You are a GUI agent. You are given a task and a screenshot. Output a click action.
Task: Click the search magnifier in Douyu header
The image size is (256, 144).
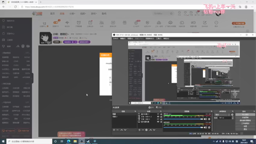171,13
